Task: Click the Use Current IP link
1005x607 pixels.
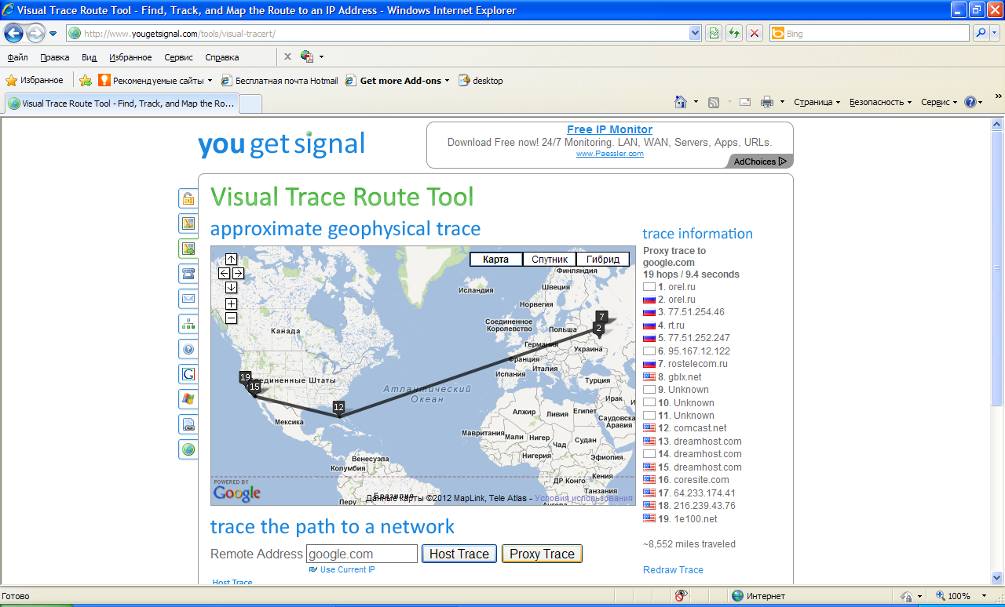Action: pyautogui.click(x=348, y=569)
